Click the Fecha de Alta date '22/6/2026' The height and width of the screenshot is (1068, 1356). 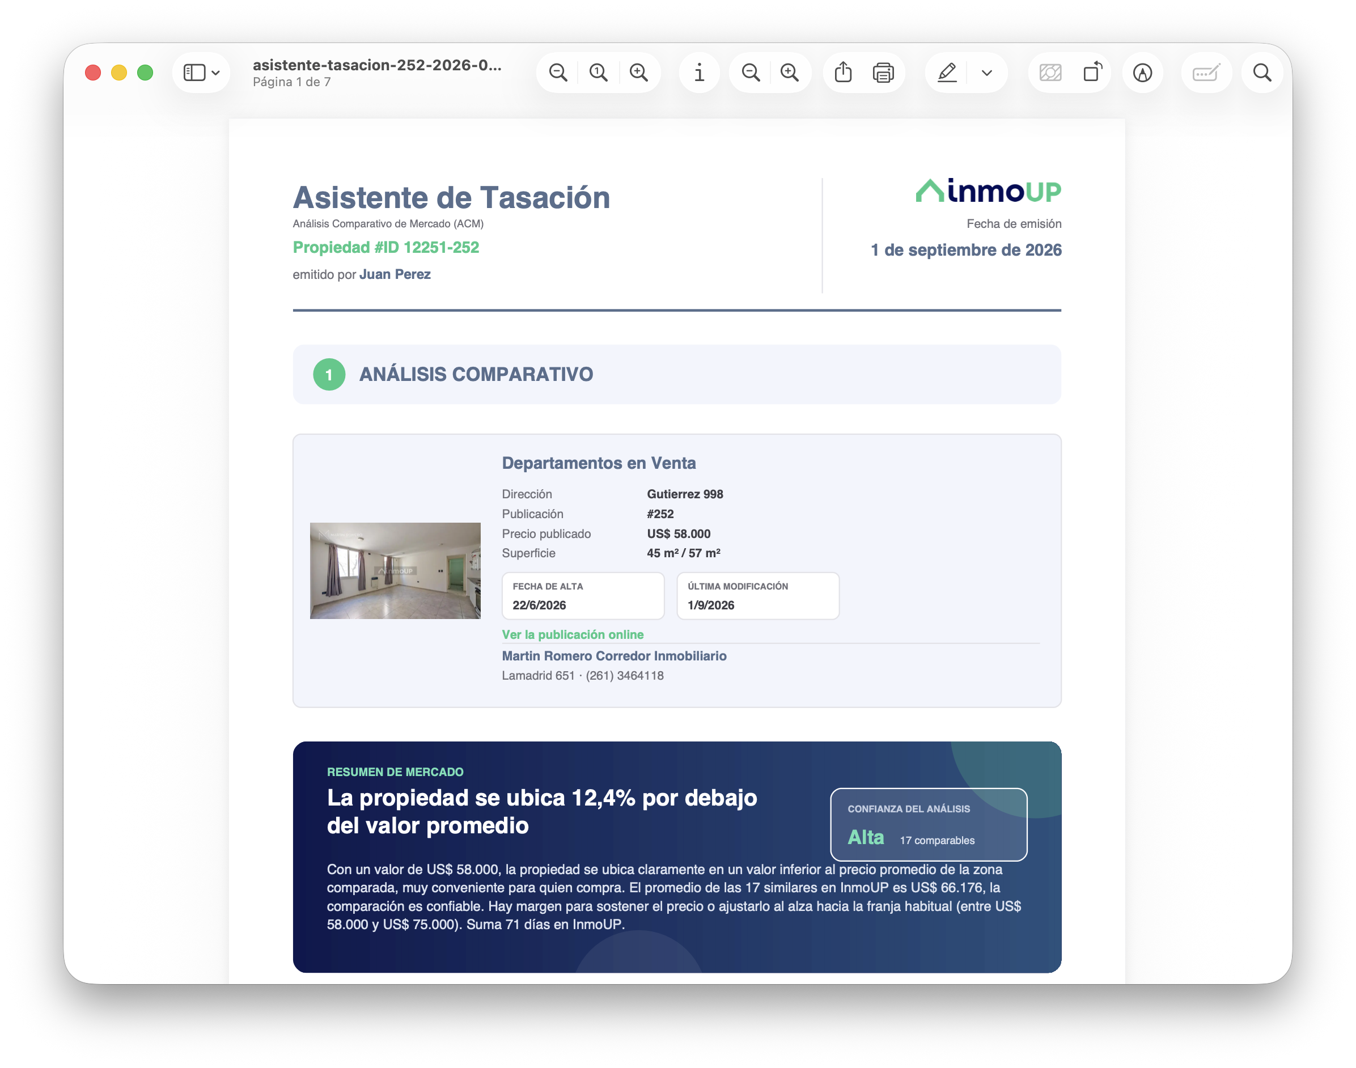tap(539, 605)
